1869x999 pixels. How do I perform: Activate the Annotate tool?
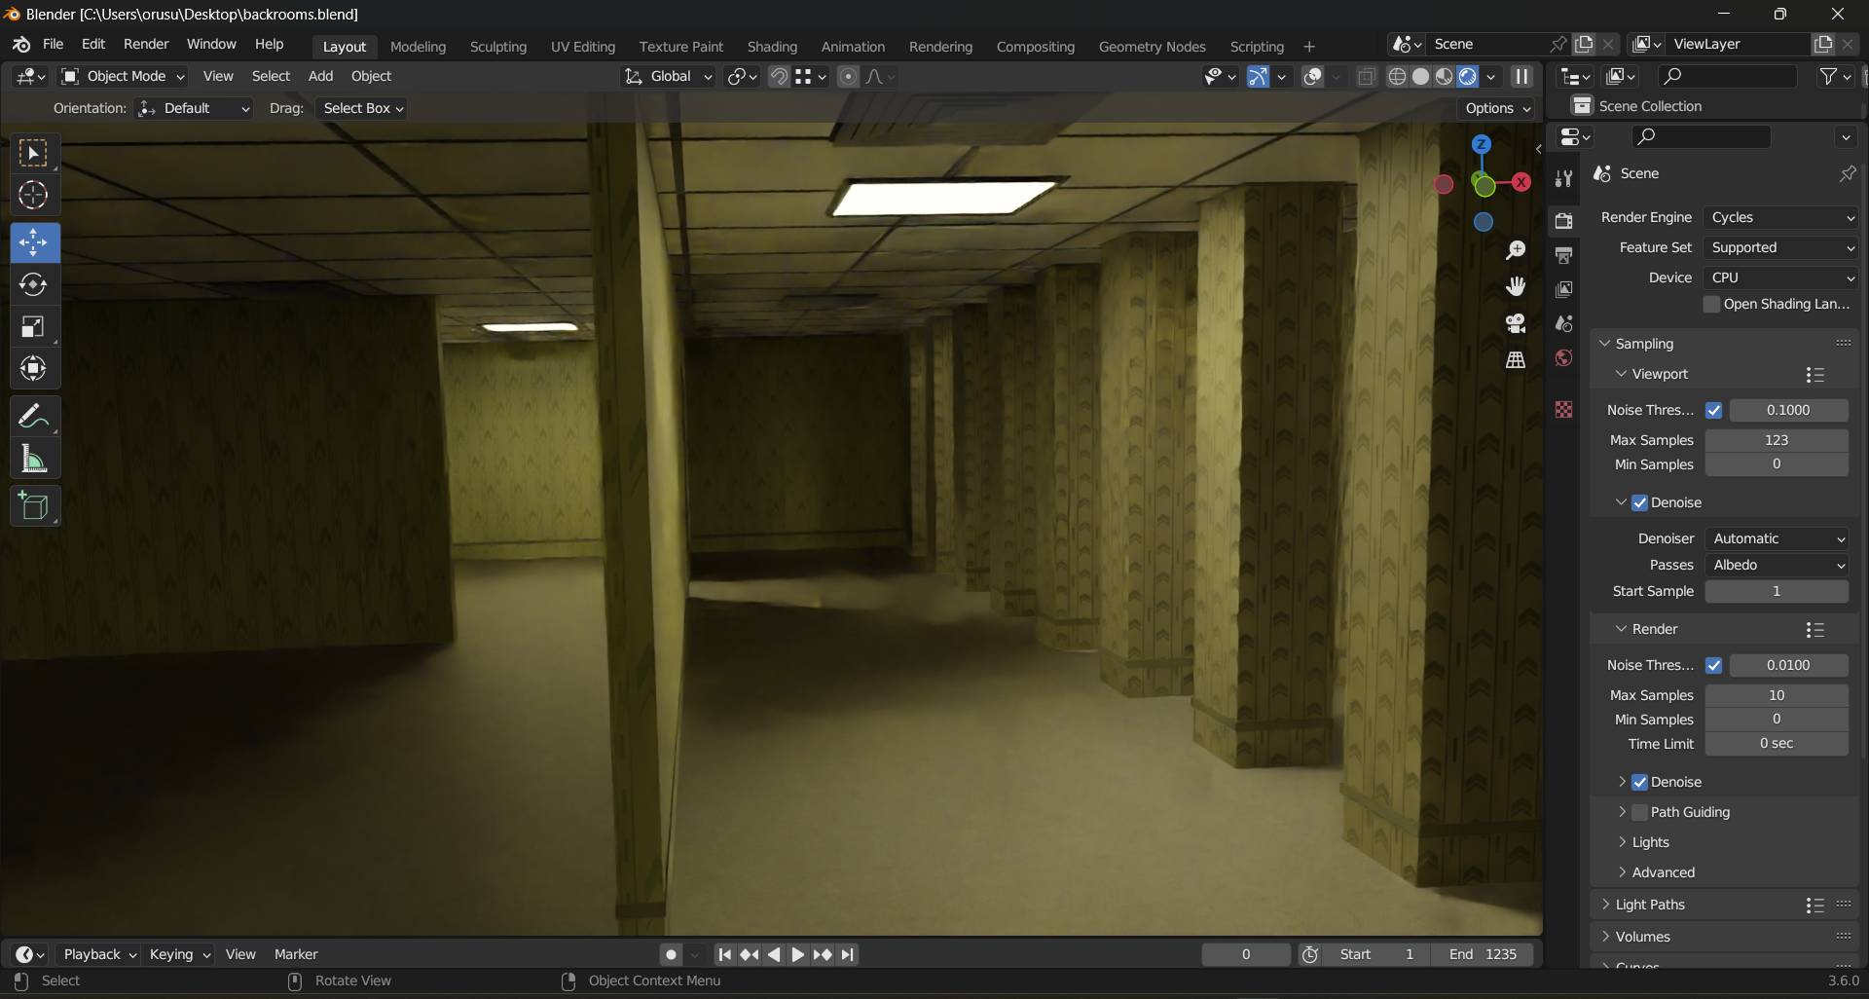pos(34,416)
